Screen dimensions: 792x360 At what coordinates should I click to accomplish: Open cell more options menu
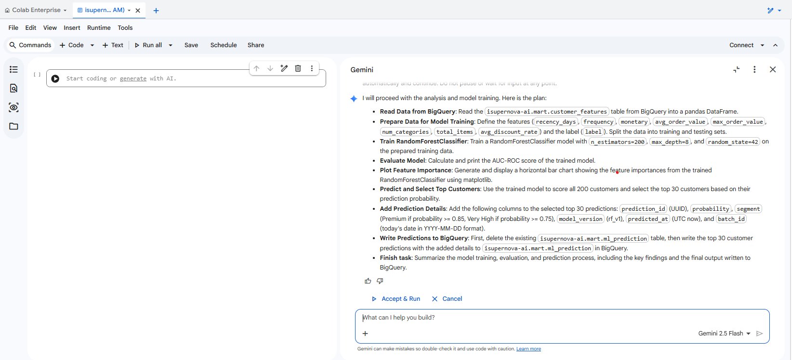coord(312,68)
